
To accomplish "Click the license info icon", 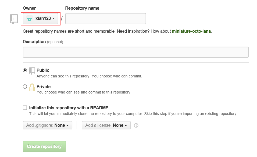I will coord(136,125).
